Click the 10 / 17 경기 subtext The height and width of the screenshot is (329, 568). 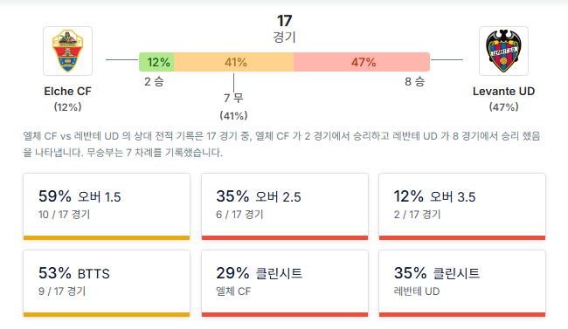(x=64, y=215)
